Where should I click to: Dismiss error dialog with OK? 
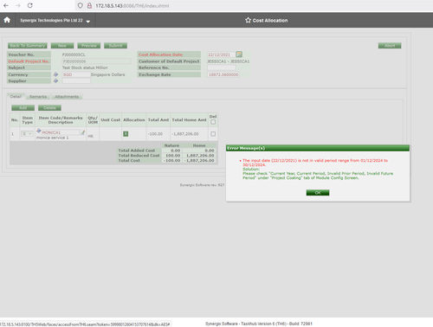point(318,193)
